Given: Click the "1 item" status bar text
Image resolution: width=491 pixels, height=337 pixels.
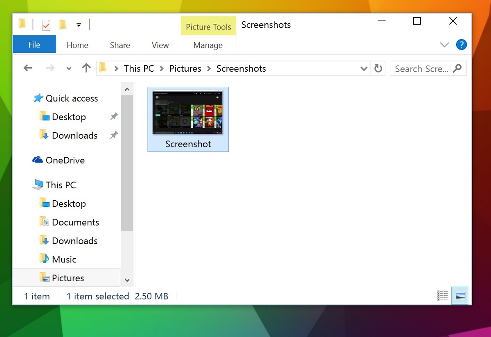Looking at the screenshot, I should (37, 296).
